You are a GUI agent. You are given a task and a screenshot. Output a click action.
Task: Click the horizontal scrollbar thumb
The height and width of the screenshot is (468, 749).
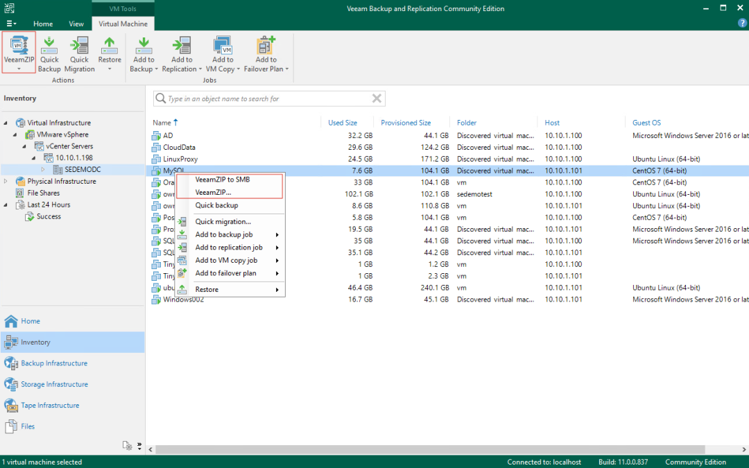click(x=430, y=449)
